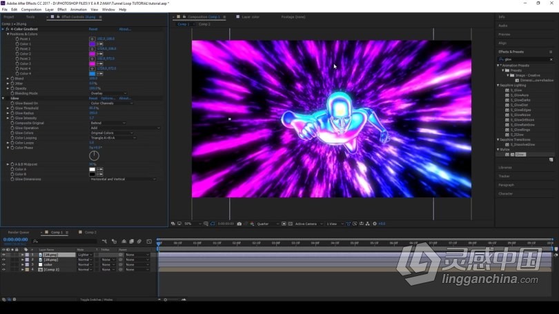Click the timeline composition mini-flowchart icon
The height and width of the screenshot is (314, 559).
pyautogui.click(x=104, y=242)
